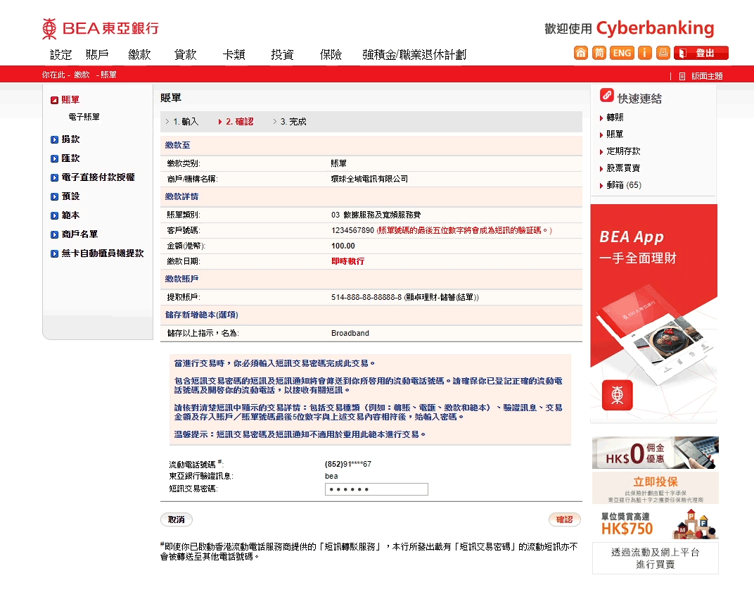The height and width of the screenshot is (604, 754).
Task: Open 定期存款 quick link
Action: pyautogui.click(x=623, y=151)
